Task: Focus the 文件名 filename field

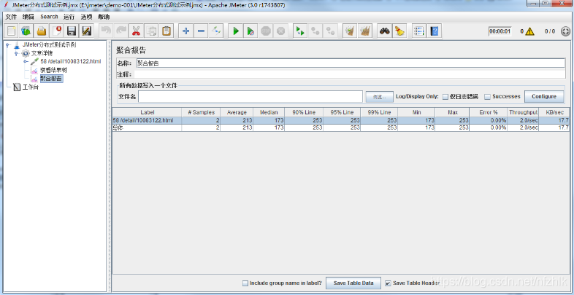Action: pos(250,97)
